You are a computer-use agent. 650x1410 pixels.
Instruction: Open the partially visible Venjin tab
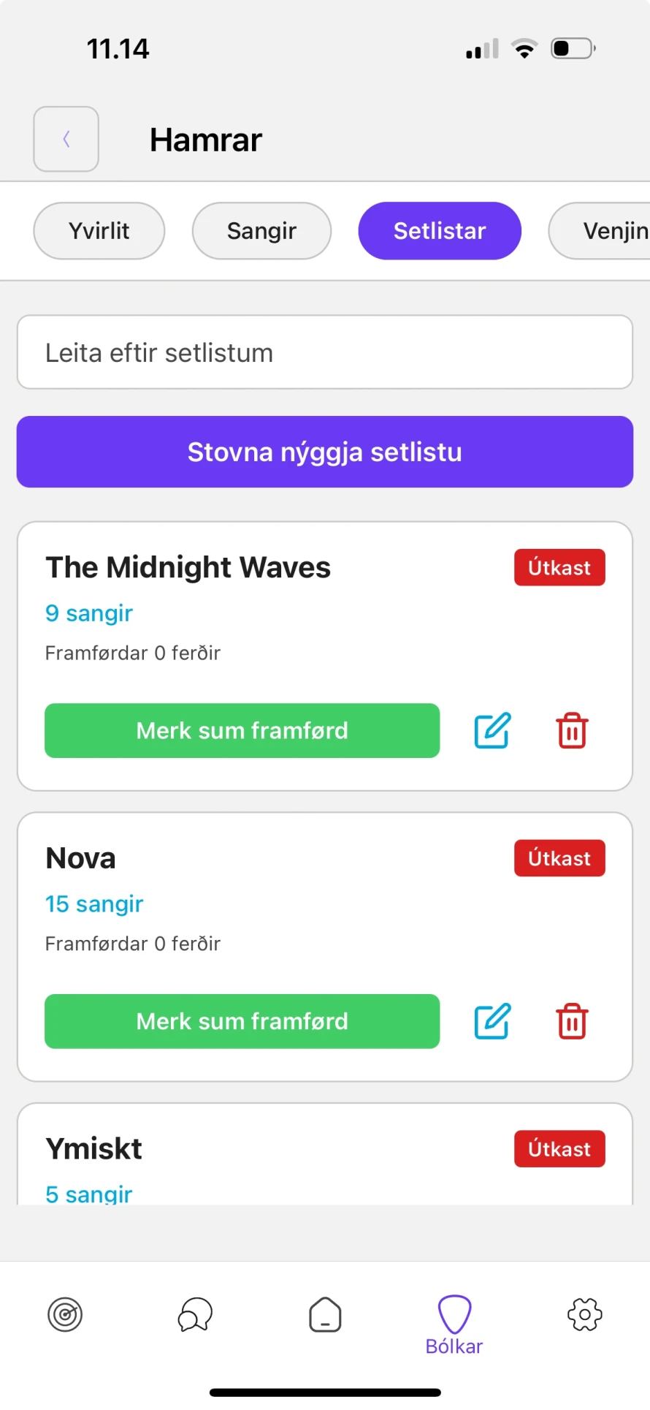tap(606, 231)
